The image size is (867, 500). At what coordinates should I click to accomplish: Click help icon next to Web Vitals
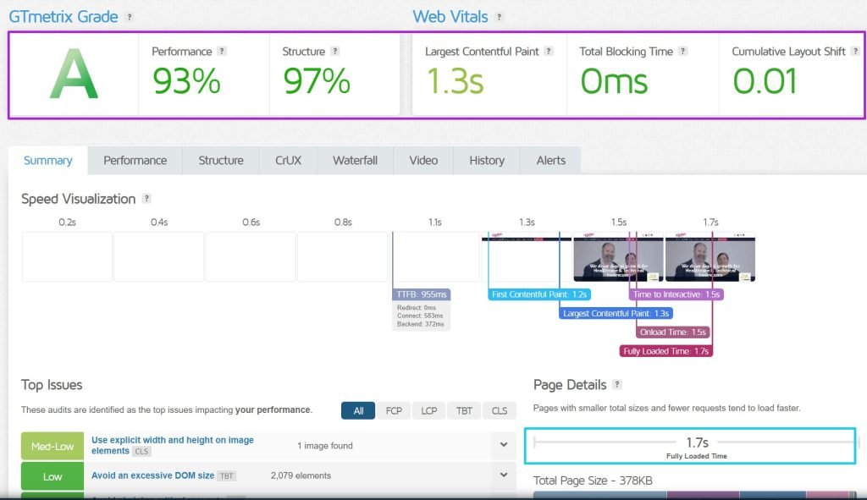click(x=499, y=17)
